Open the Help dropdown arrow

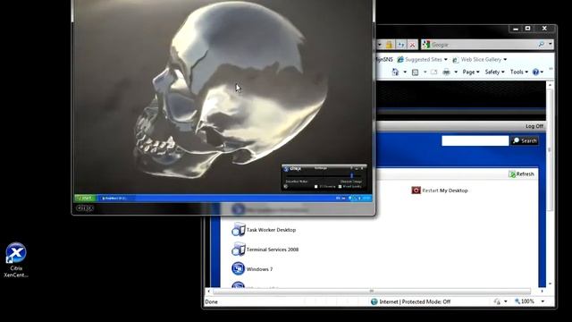coord(542,72)
